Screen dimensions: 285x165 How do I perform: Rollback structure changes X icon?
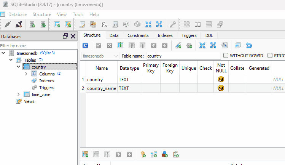coord(110,45)
